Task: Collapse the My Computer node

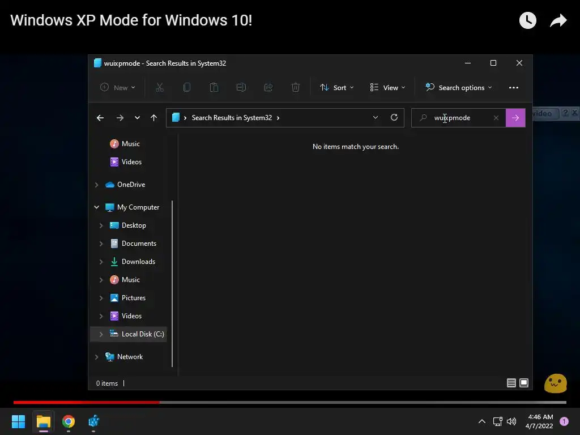Action: pos(96,207)
